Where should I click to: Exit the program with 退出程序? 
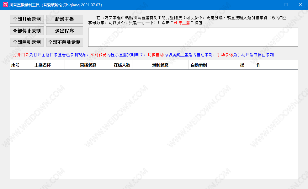(64, 31)
